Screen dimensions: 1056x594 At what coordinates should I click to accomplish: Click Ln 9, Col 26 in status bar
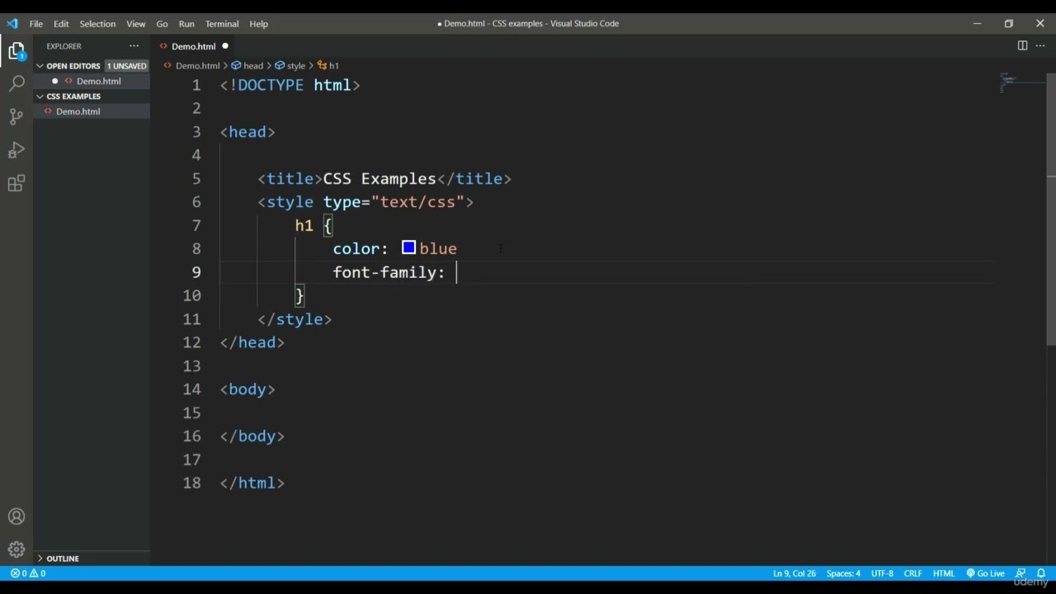point(794,573)
